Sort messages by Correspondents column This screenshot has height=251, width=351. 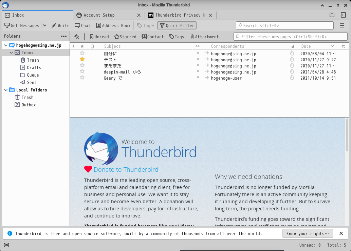click(x=227, y=46)
